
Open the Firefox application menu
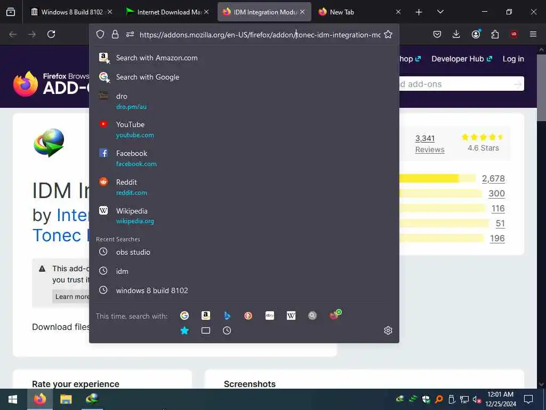tap(533, 34)
